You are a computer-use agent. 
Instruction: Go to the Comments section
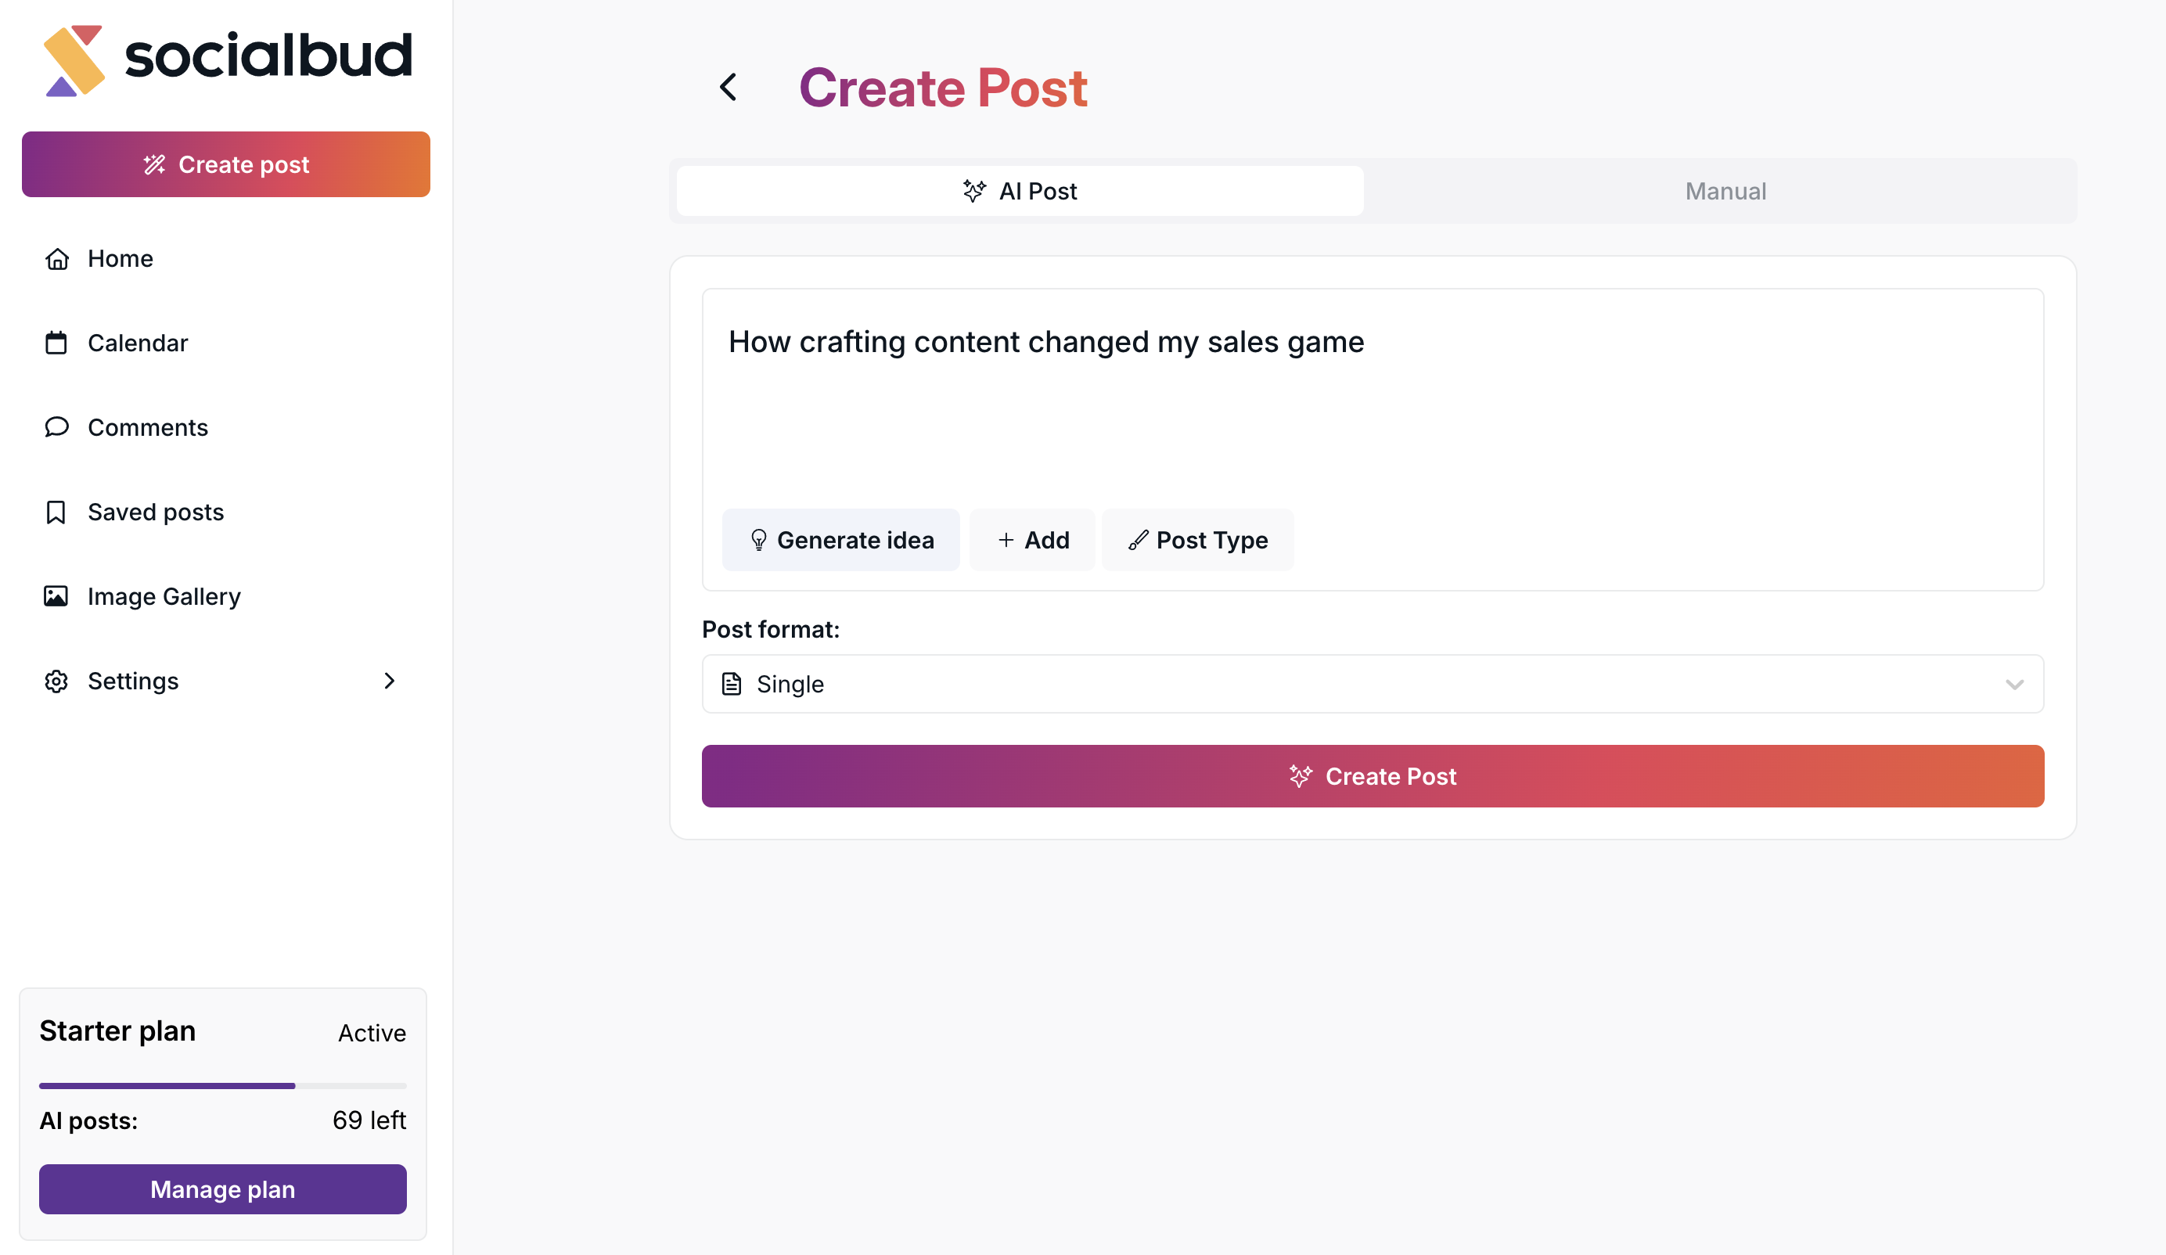tap(147, 427)
